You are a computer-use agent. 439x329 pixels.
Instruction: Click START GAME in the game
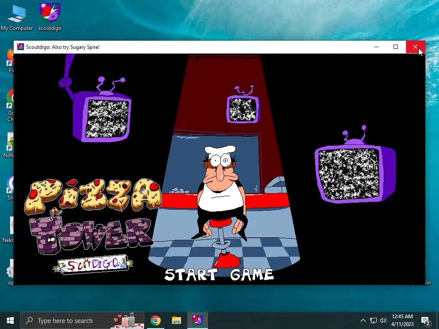point(219,275)
